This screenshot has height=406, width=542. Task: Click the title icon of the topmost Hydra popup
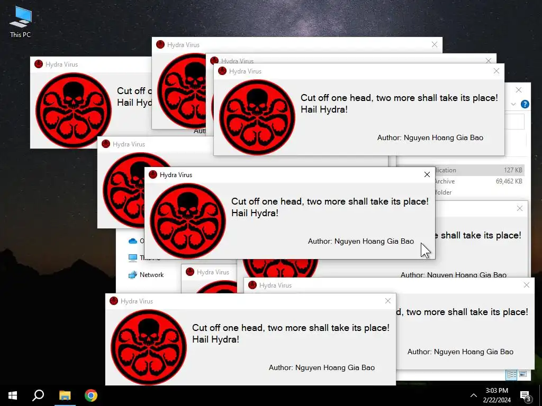[160, 44]
